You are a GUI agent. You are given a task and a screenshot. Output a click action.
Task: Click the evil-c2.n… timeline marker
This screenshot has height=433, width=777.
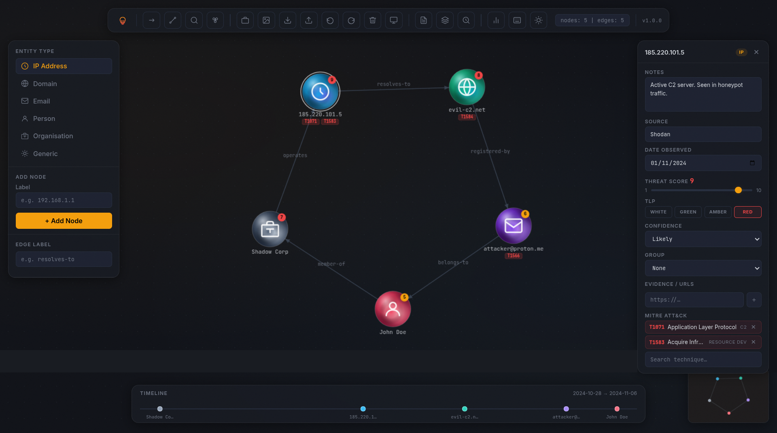click(465, 409)
